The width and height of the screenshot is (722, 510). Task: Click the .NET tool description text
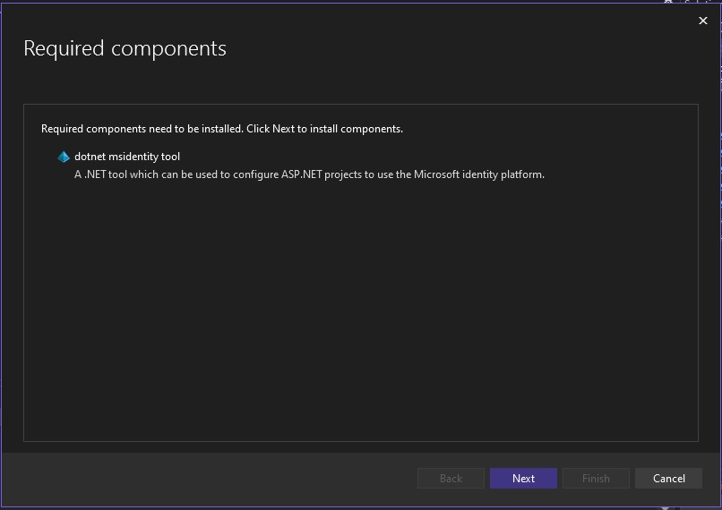pyautogui.click(x=309, y=174)
